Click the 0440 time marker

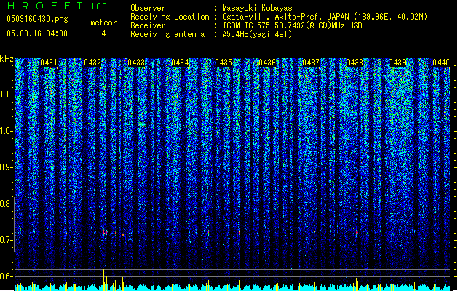coord(441,63)
